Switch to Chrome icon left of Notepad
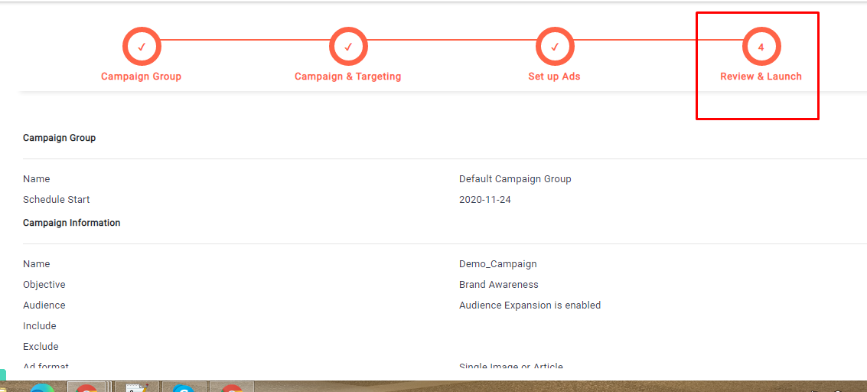867x392 pixels. point(87,387)
